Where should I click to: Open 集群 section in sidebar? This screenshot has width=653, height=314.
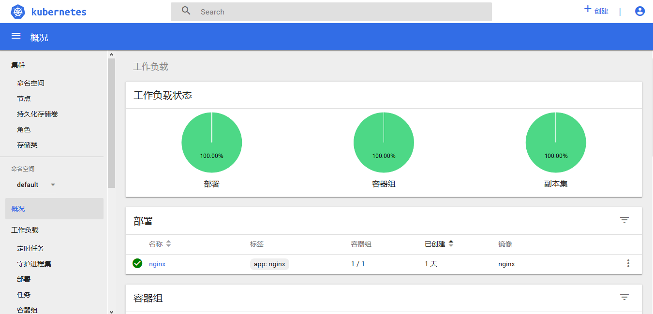(x=18, y=65)
